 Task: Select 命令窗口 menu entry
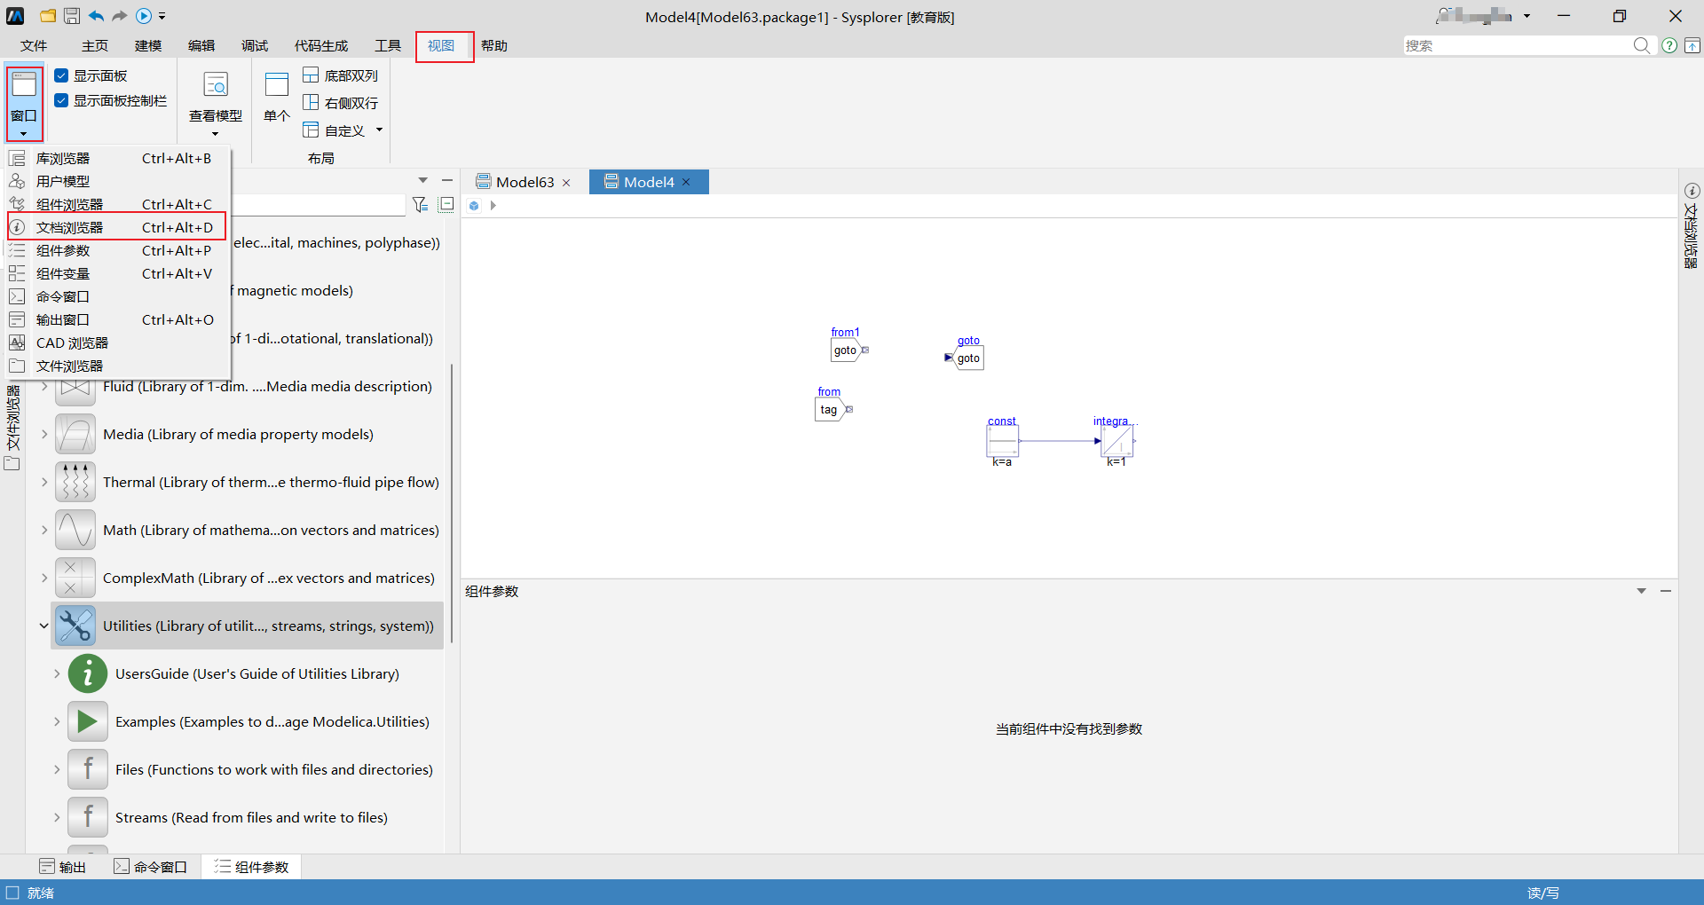[x=117, y=296]
